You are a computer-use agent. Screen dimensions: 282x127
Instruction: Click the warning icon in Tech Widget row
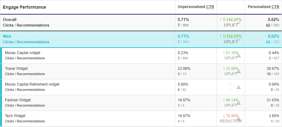(238, 119)
